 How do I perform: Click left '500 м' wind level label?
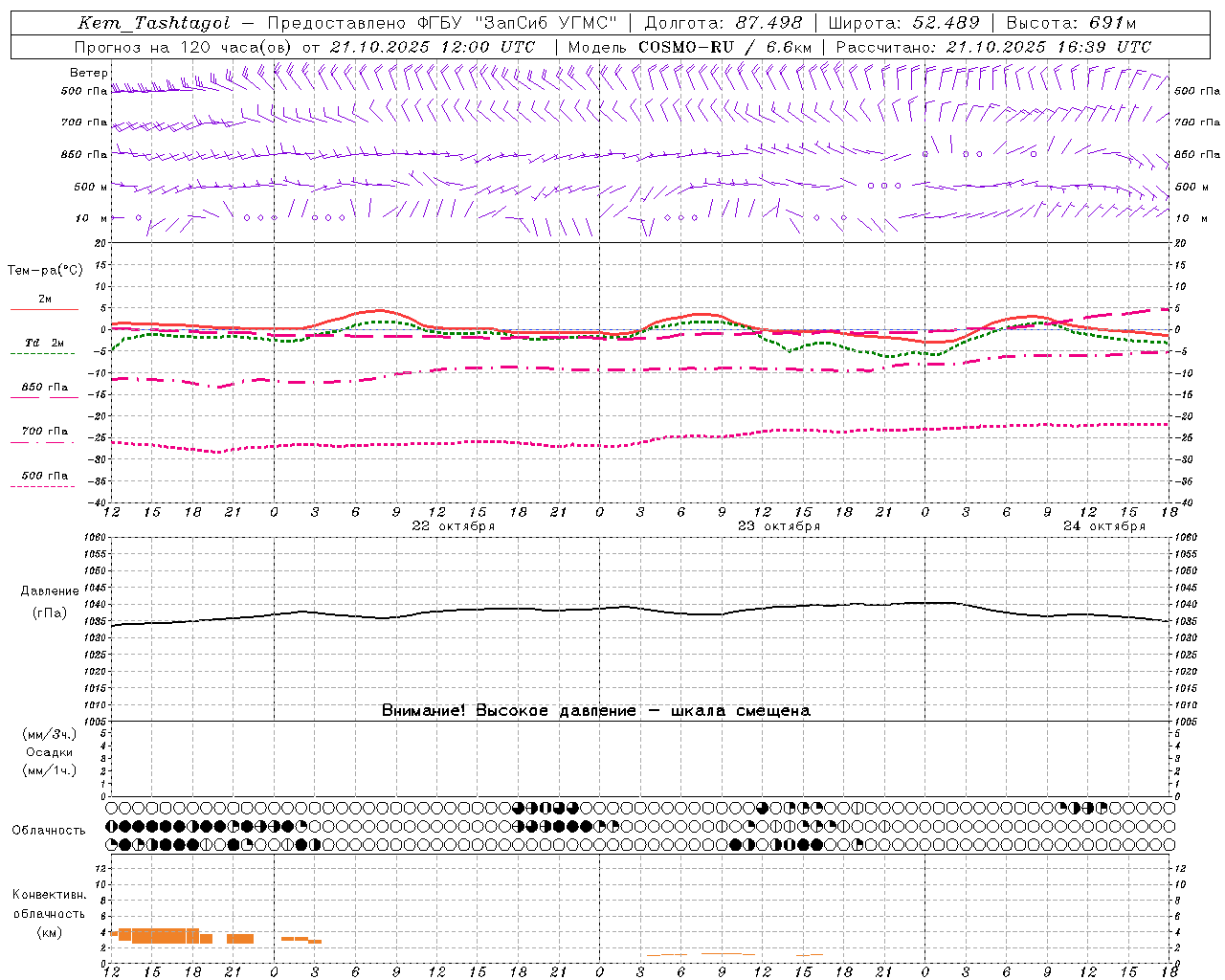pyautogui.click(x=91, y=187)
